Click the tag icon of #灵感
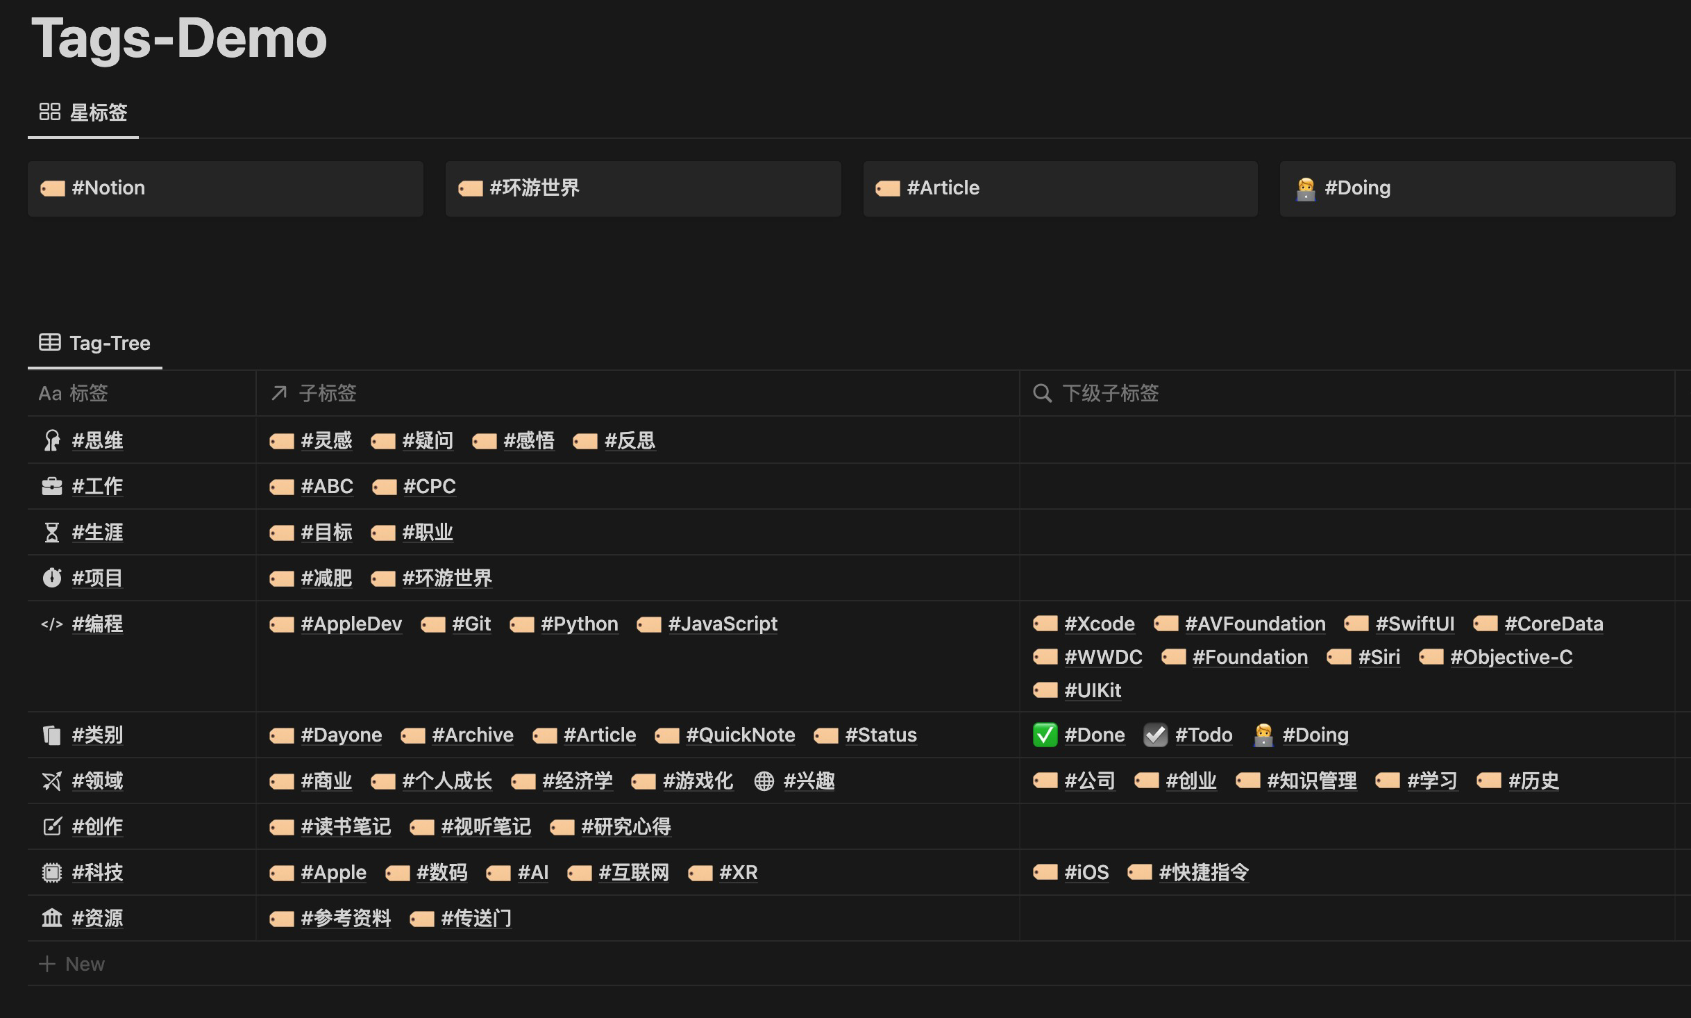The width and height of the screenshot is (1691, 1018). 282,441
